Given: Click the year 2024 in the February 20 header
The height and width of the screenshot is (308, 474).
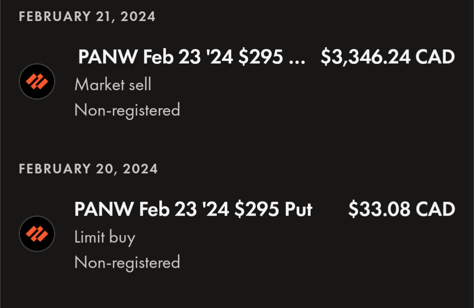Looking at the screenshot, I should 140,169.
